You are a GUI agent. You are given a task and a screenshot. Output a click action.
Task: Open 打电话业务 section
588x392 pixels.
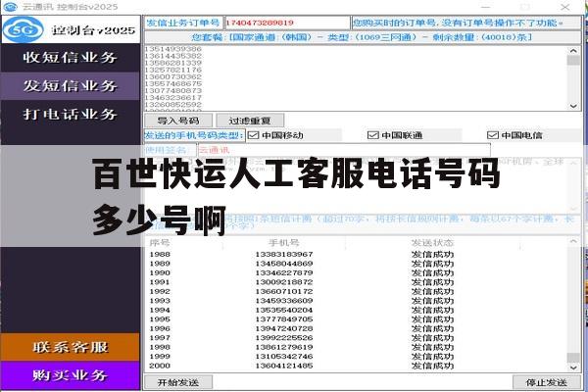point(71,114)
